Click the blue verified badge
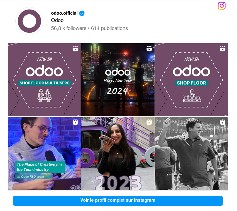 tap(82, 13)
